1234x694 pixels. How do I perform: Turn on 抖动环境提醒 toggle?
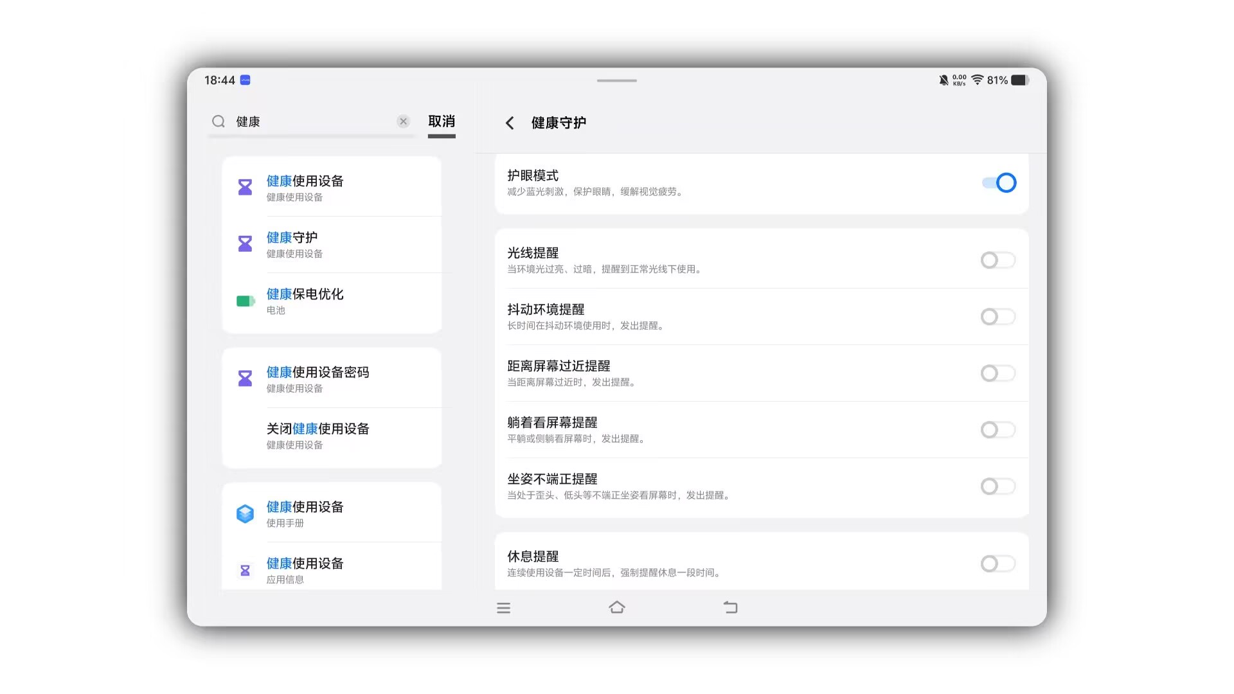pos(997,317)
